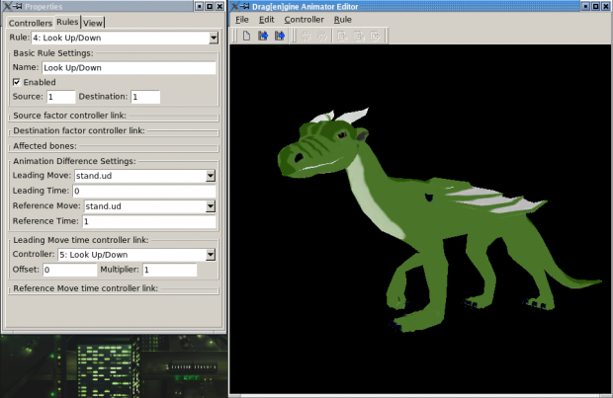The height and width of the screenshot is (398, 613).
Task: Uncheck the Enabled checkbox
Action: coord(17,82)
